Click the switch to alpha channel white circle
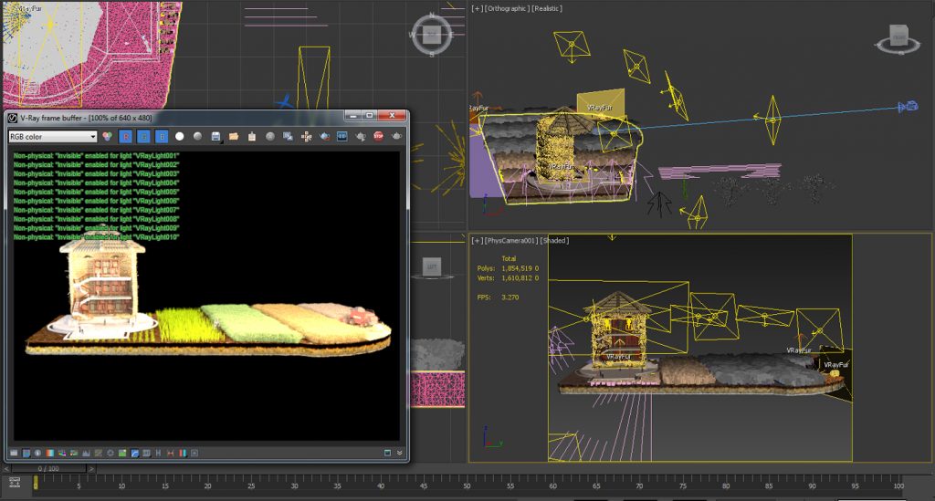Screen dimensions: 935x501 coord(180,136)
